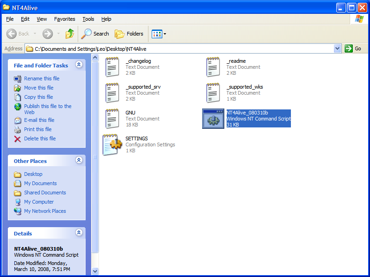Click E-mail this file link
This screenshot has height=277, width=370.
point(39,120)
